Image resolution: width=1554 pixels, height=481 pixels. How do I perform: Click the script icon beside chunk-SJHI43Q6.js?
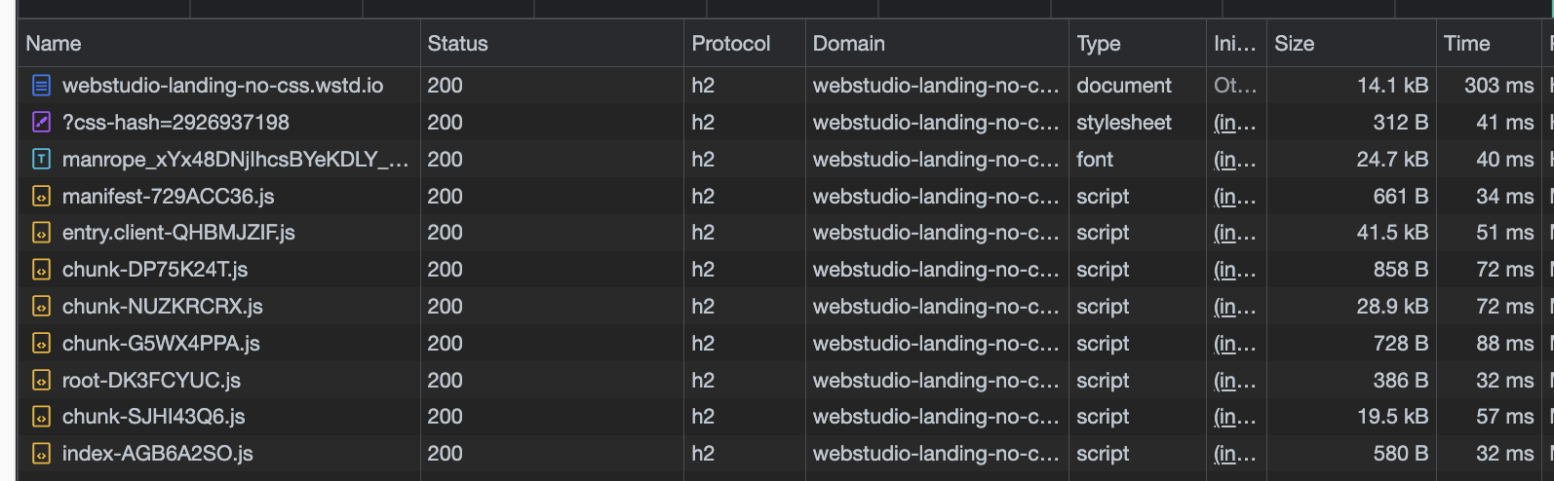tap(41, 417)
